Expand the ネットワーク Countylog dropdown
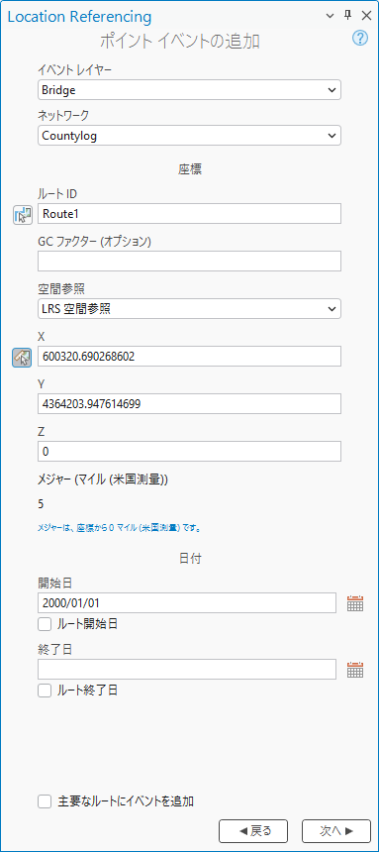 190,136
